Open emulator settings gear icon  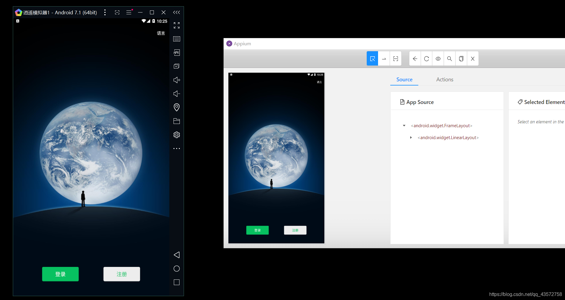pyautogui.click(x=177, y=135)
